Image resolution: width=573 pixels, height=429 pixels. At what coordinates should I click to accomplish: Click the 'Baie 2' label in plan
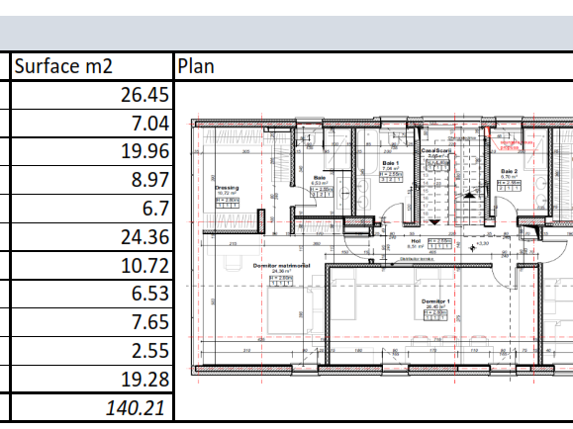(x=509, y=171)
